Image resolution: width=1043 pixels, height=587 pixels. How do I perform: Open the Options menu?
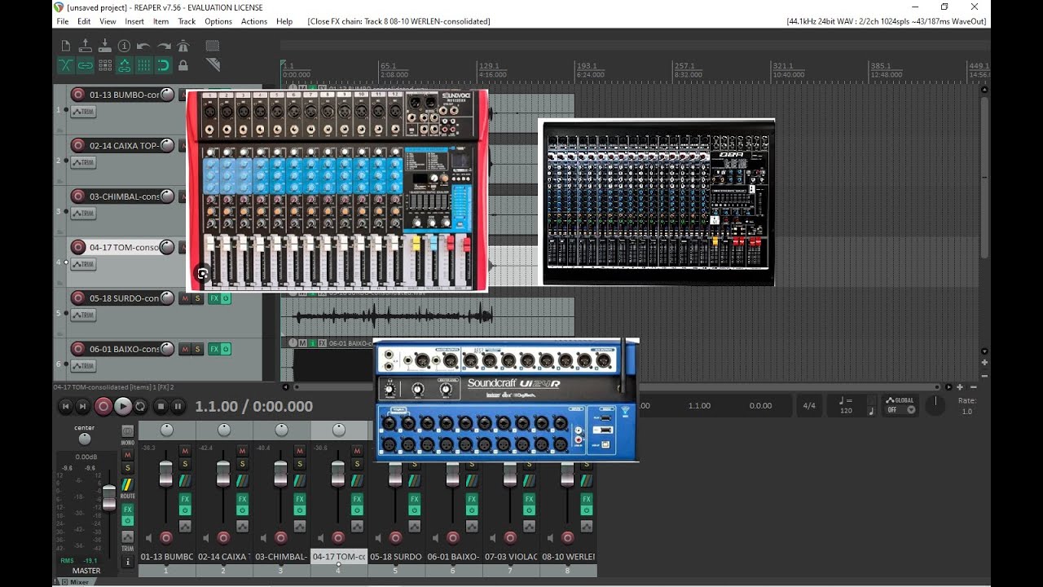tap(218, 21)
